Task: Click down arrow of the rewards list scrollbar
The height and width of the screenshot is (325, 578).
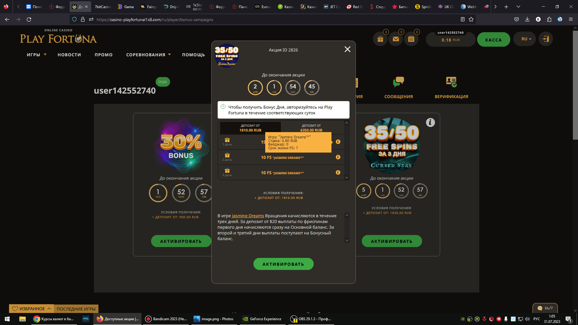Action: [x=346, y=178]
